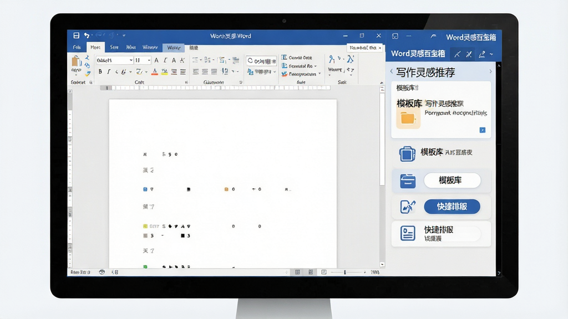Click the edit icon beside blue 快捷排版 button
Screen dimensions: 568x319
pos(408,207)
